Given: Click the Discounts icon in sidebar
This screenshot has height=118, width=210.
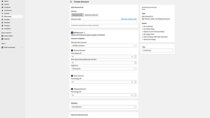Looking at the screenshot, I should (x=2, y=17).
